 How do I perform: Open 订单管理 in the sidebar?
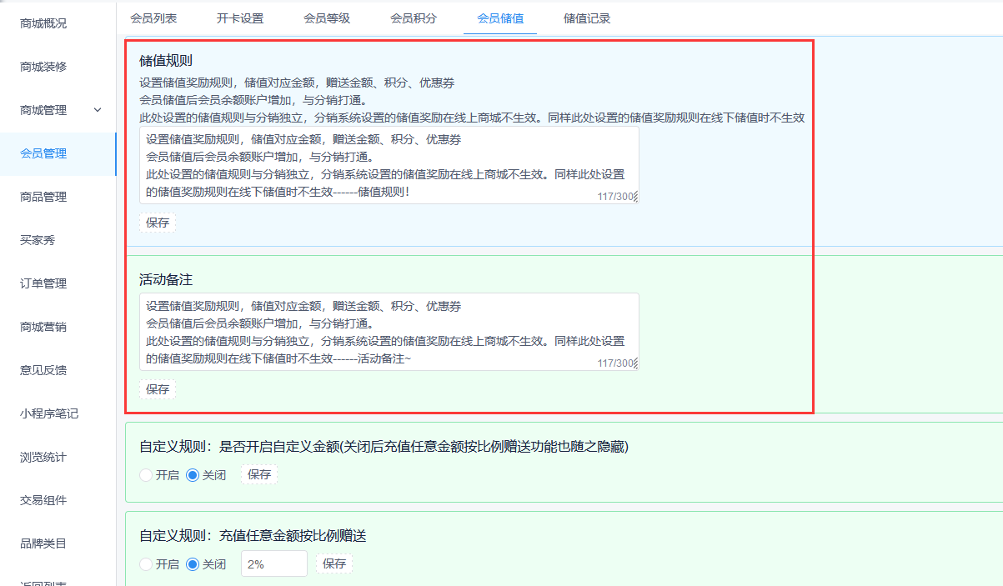click(43, 283)
